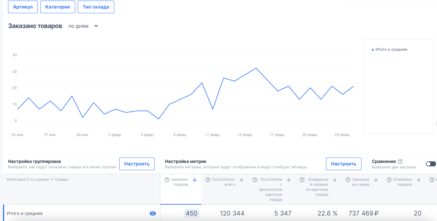This screenshot has width=437, height=221.
Task: Open the по дням period dropdown
Action: click(x=83, y=26)
